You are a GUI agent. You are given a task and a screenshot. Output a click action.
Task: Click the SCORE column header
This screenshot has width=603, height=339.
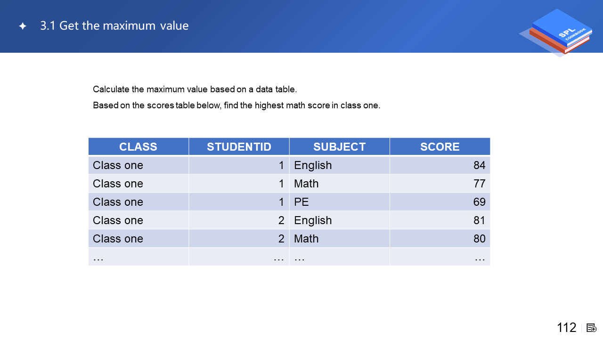click(440, 147)
